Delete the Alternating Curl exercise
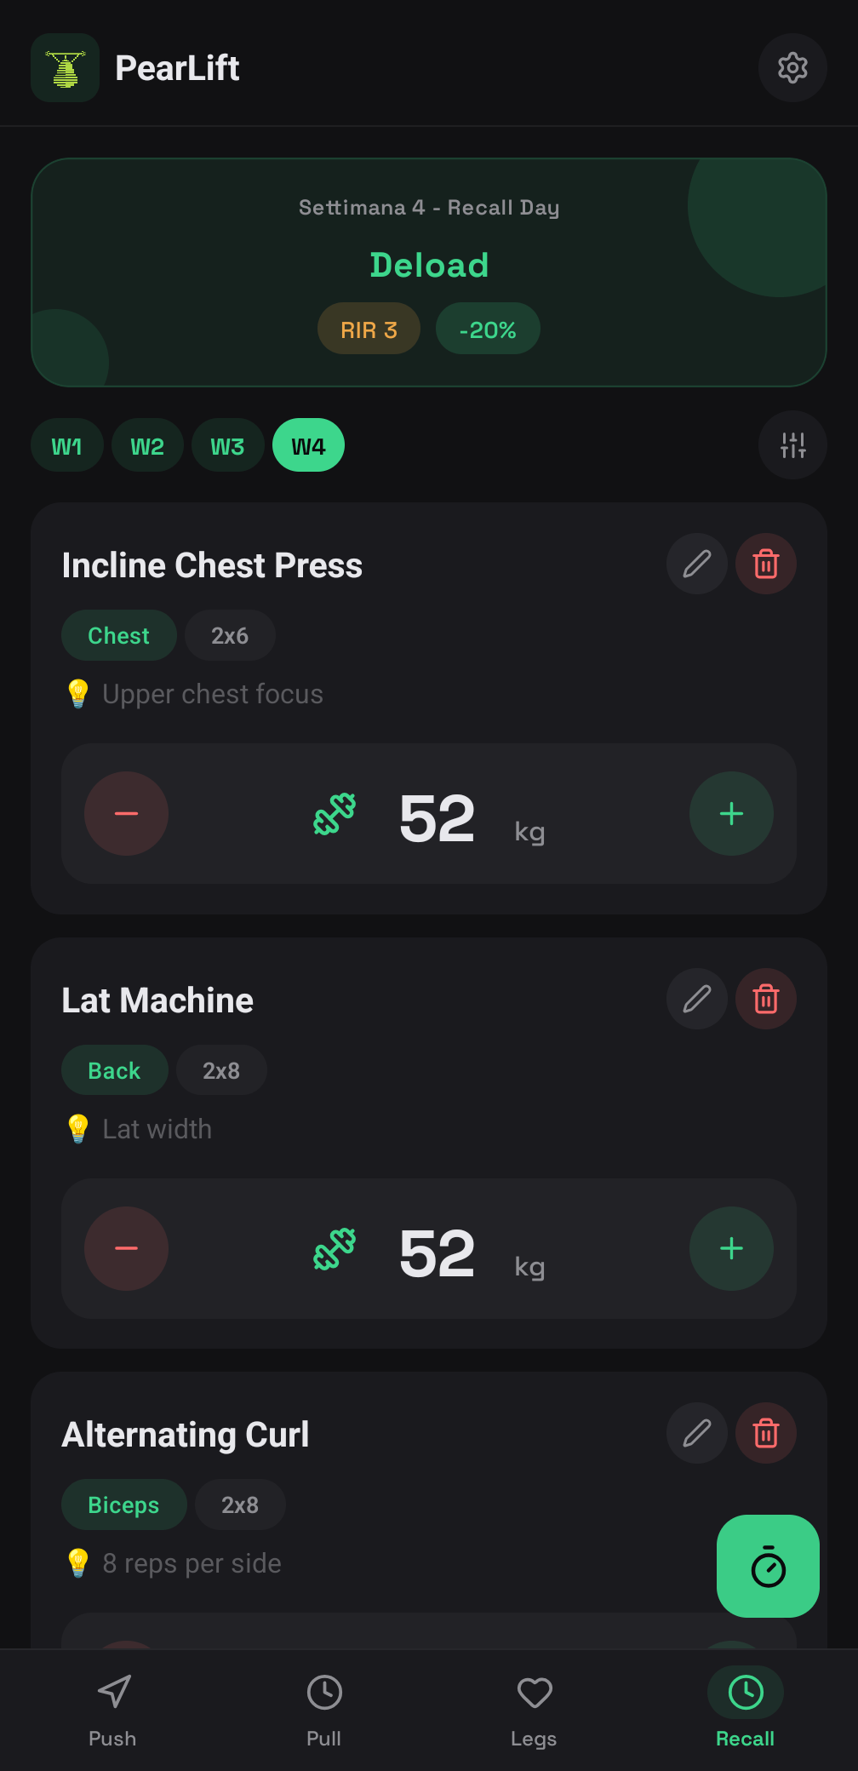 click(765, 1433)
